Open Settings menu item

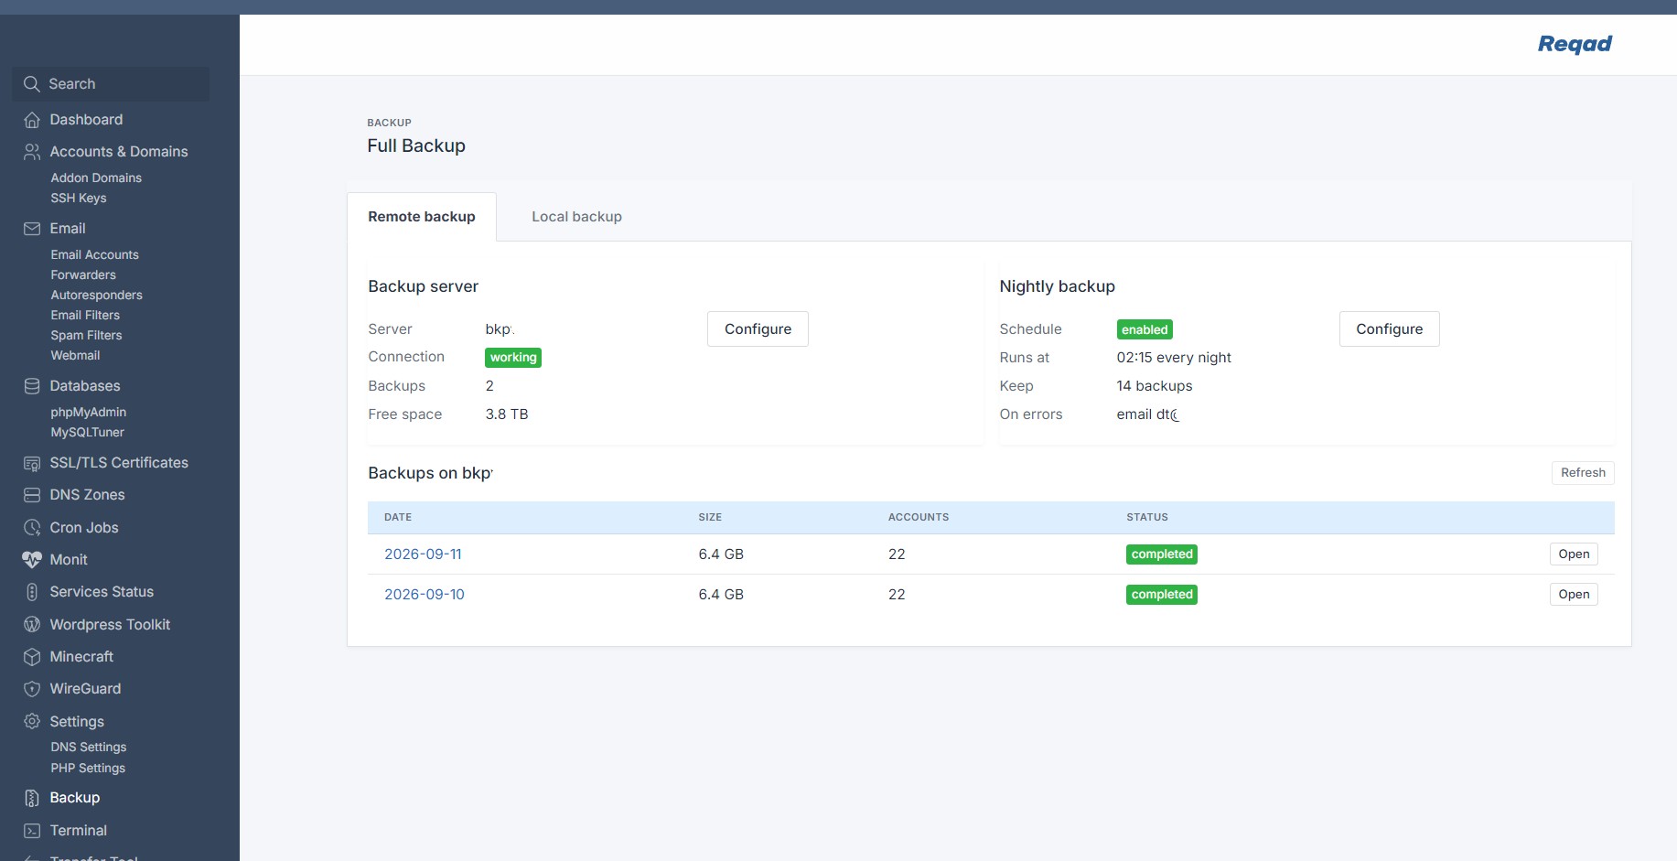pyautogui.click(x=77, y=722)
